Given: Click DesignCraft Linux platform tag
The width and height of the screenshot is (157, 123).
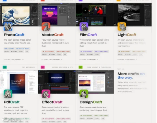Looking at the screenshot, I should click(x=97, y=119).
